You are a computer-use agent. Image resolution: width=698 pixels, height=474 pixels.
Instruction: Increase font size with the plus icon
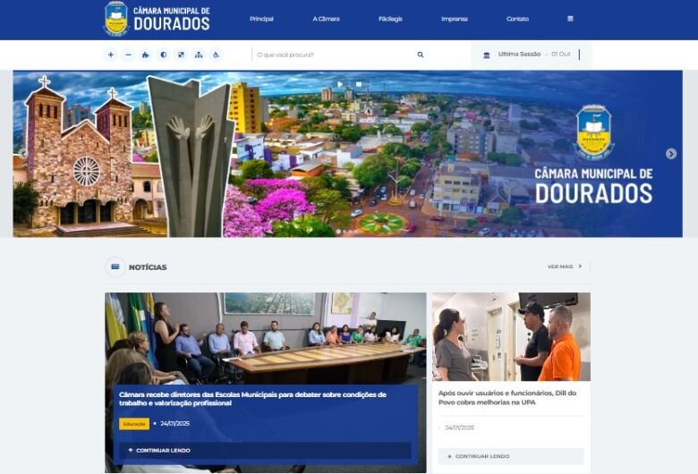(x=111, y=55)
